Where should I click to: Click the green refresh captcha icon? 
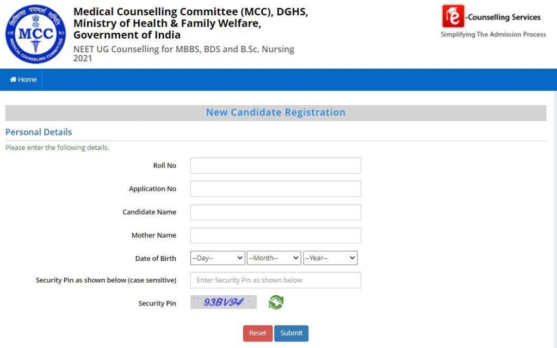click(276, 302)
